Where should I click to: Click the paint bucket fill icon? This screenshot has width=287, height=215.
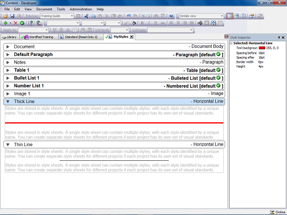point(134,23)
